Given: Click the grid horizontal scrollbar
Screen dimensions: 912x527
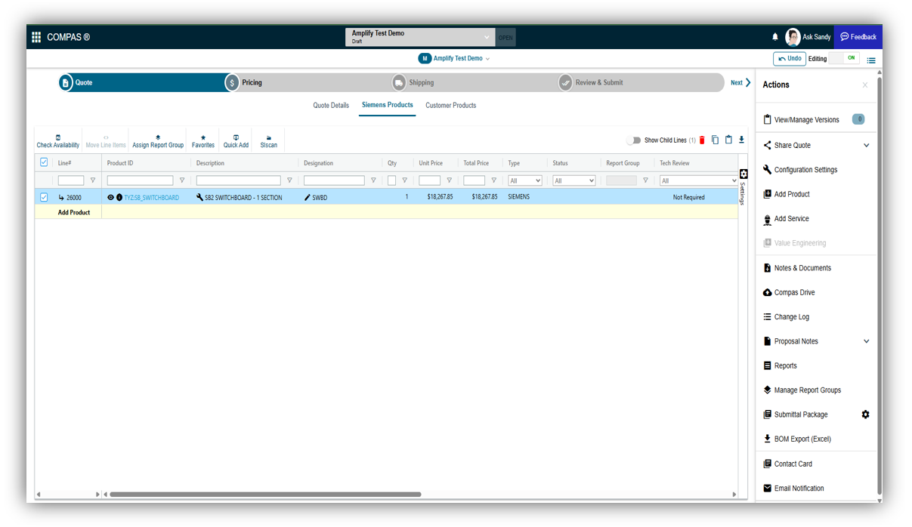Looking at the screenshot, I should click(265, 495).
